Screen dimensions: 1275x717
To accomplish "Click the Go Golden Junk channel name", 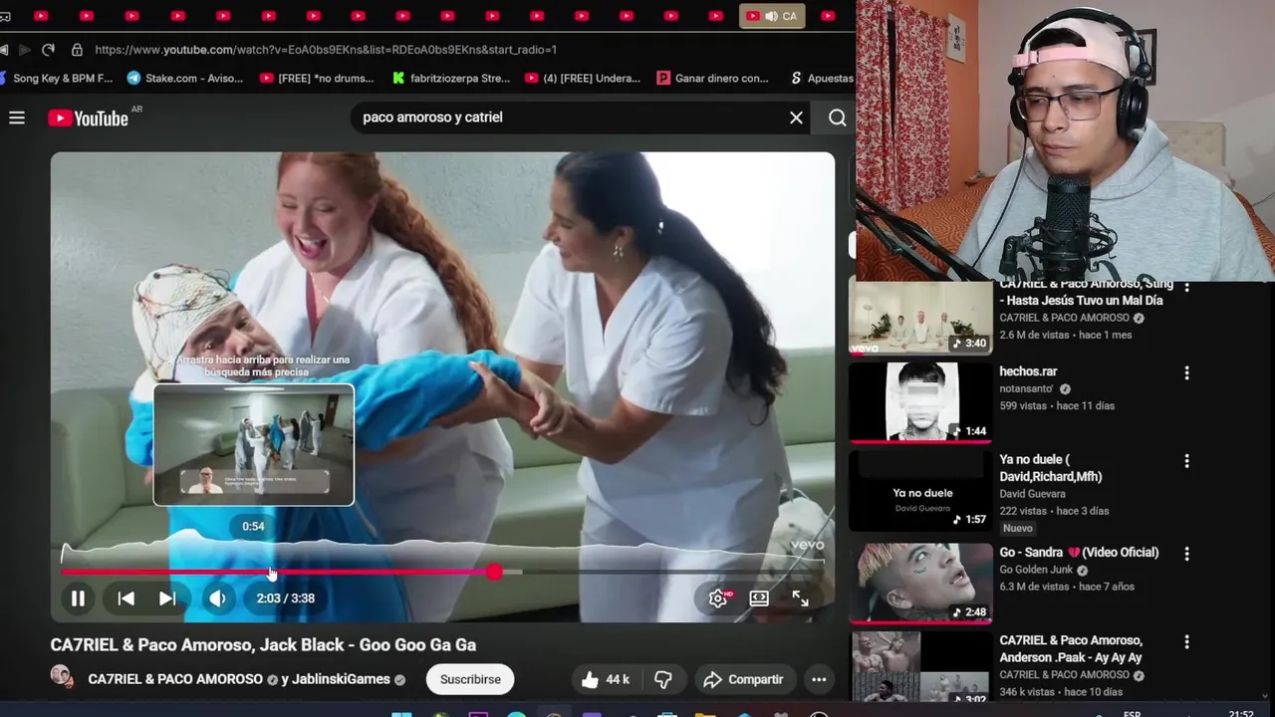I will pyautogui.click(x=1036, y=570).
